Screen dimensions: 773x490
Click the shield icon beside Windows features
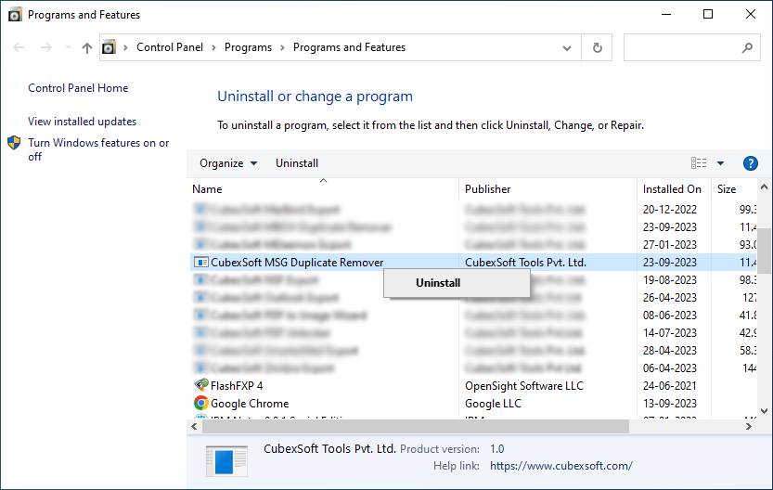(x=14, y=143)
